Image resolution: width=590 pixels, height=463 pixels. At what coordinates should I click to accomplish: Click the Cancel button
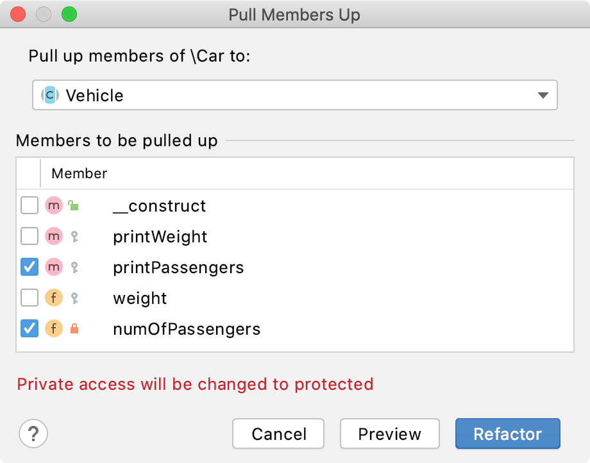(278, 434)
